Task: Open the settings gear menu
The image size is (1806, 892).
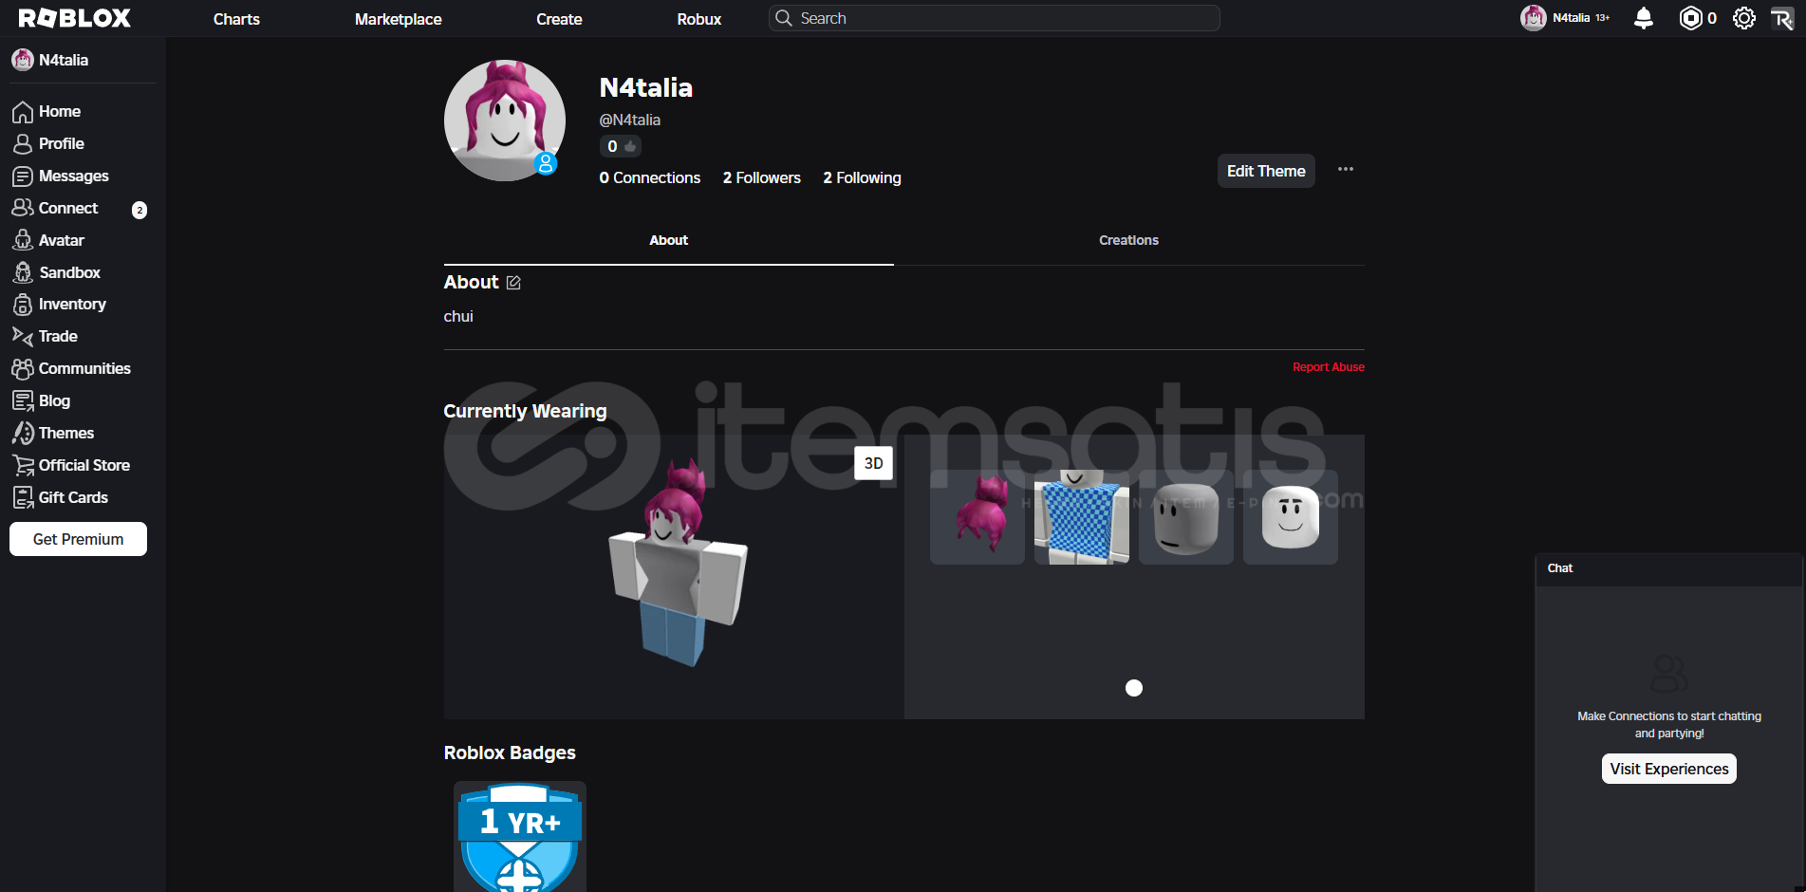Action: (x=1744, y=18)
